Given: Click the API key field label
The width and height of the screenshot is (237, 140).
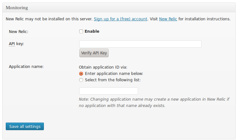Looking at the screenshot, I should click(x=17, y=43).
